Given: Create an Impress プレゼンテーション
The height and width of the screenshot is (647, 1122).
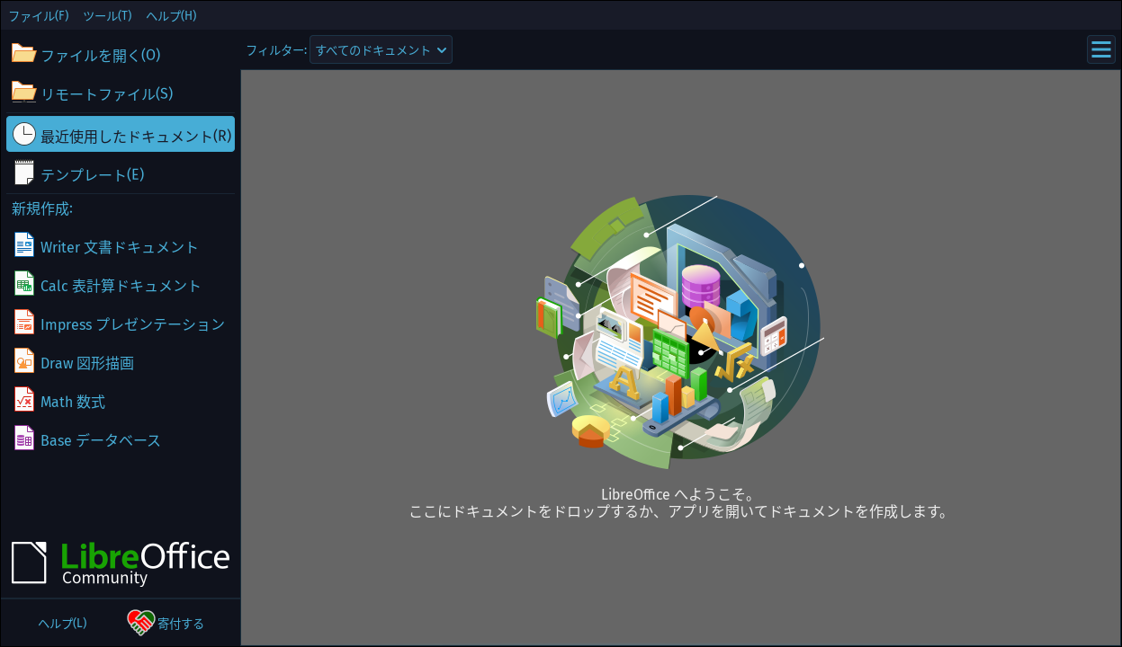Looking at the screenshot, I should coord(121,323).
